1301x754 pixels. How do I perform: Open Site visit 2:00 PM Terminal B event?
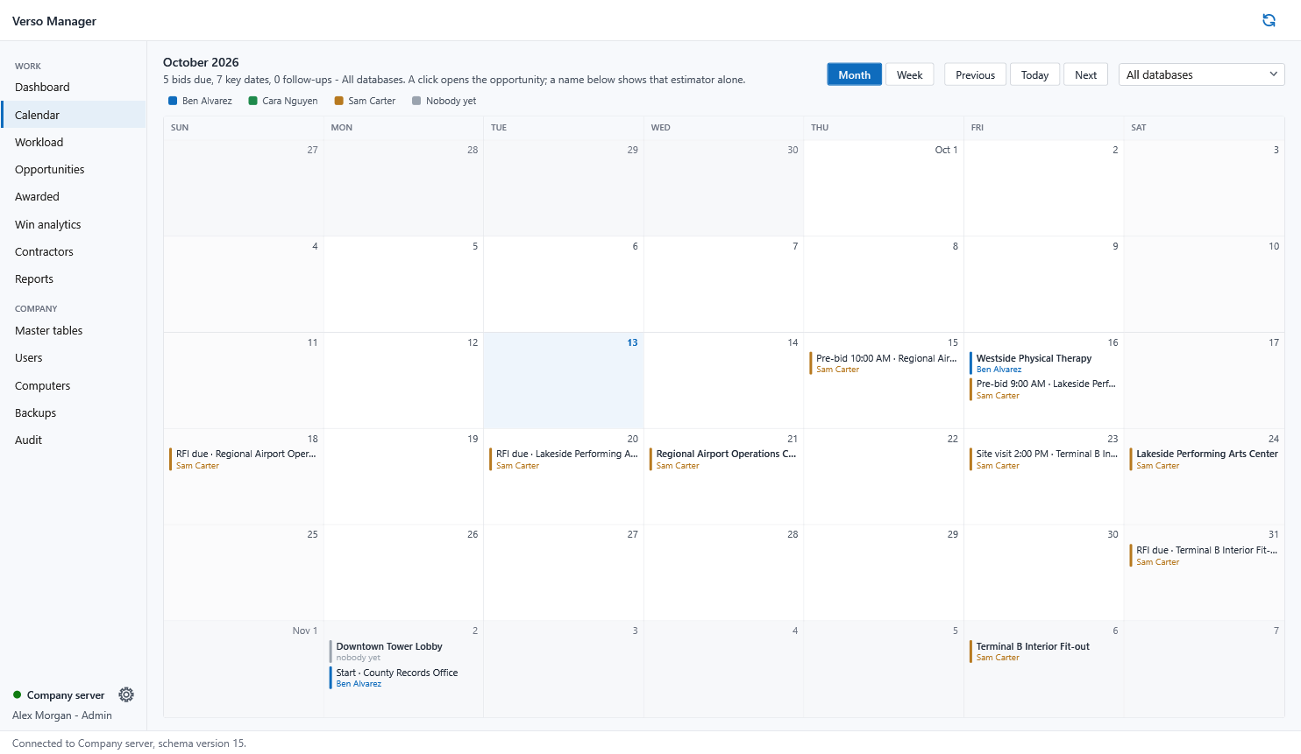click(1044, 459)
